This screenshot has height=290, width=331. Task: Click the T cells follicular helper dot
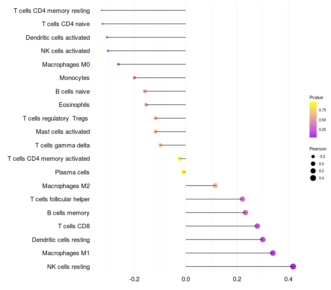click(242, 199)
